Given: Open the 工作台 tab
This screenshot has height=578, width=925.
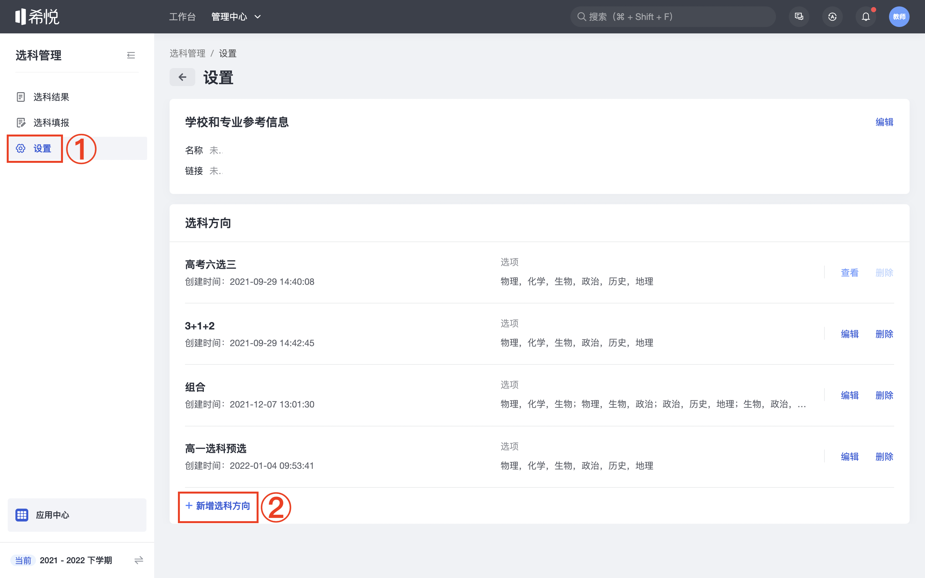Looking at the screenshot, I should [182, 17].
